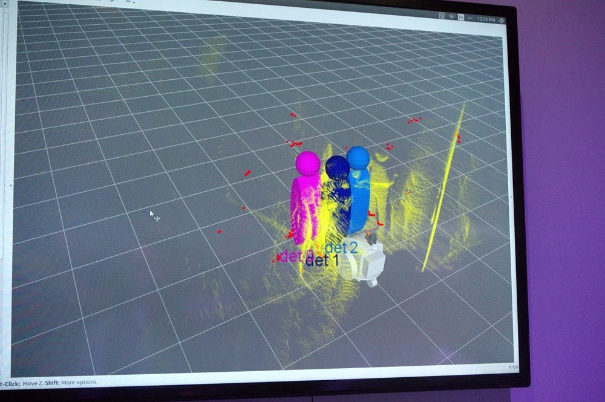This screenshot has height=402, width=605.
Task: Click the white robot model in the 3D view
Action: click(x=365, y=259)
